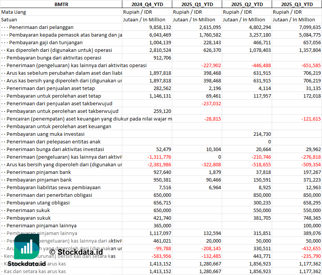322x275 pixels.
Task: Select the Pembayaran gaji dan tunjangan label
Action: tap(46, 42)
